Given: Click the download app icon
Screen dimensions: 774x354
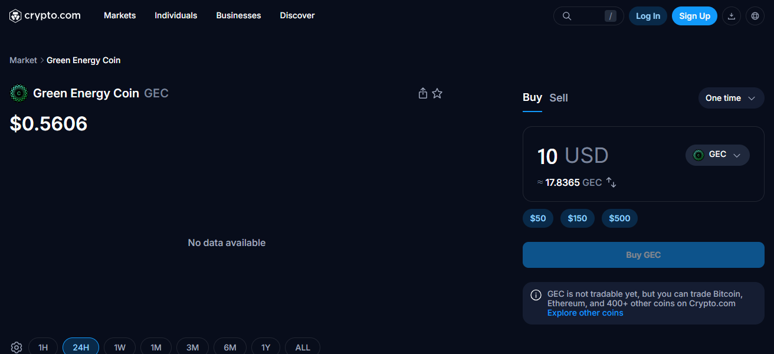Looking at the screenshot, I should point(732,16).
